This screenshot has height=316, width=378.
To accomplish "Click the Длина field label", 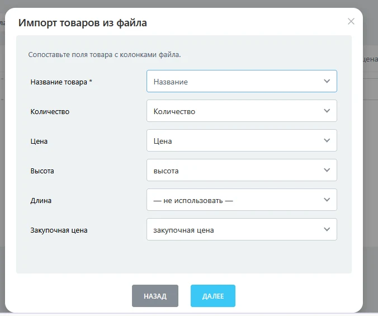I will (41, 201).
